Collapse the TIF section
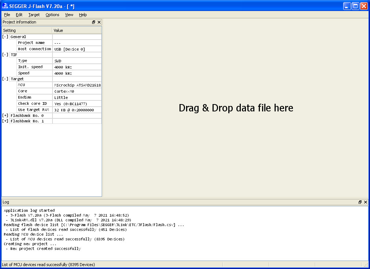Viewport: 370px width, 269px height. pyautogui.click(x=5, y=55)
